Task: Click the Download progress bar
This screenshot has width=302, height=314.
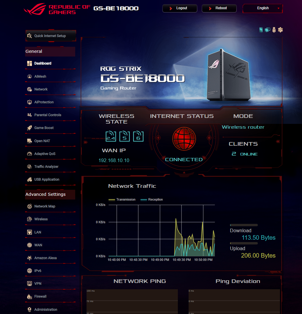Action: (x=244, y=225)
